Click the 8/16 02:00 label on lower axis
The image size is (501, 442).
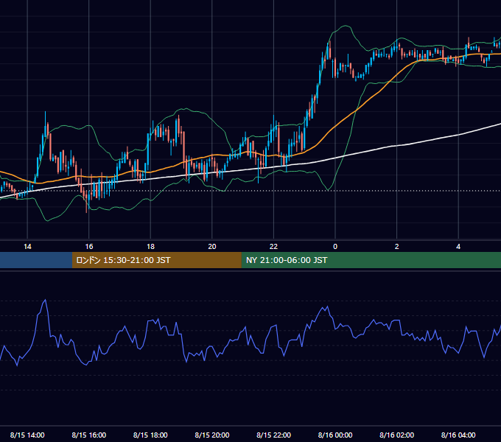pos(396,435)
